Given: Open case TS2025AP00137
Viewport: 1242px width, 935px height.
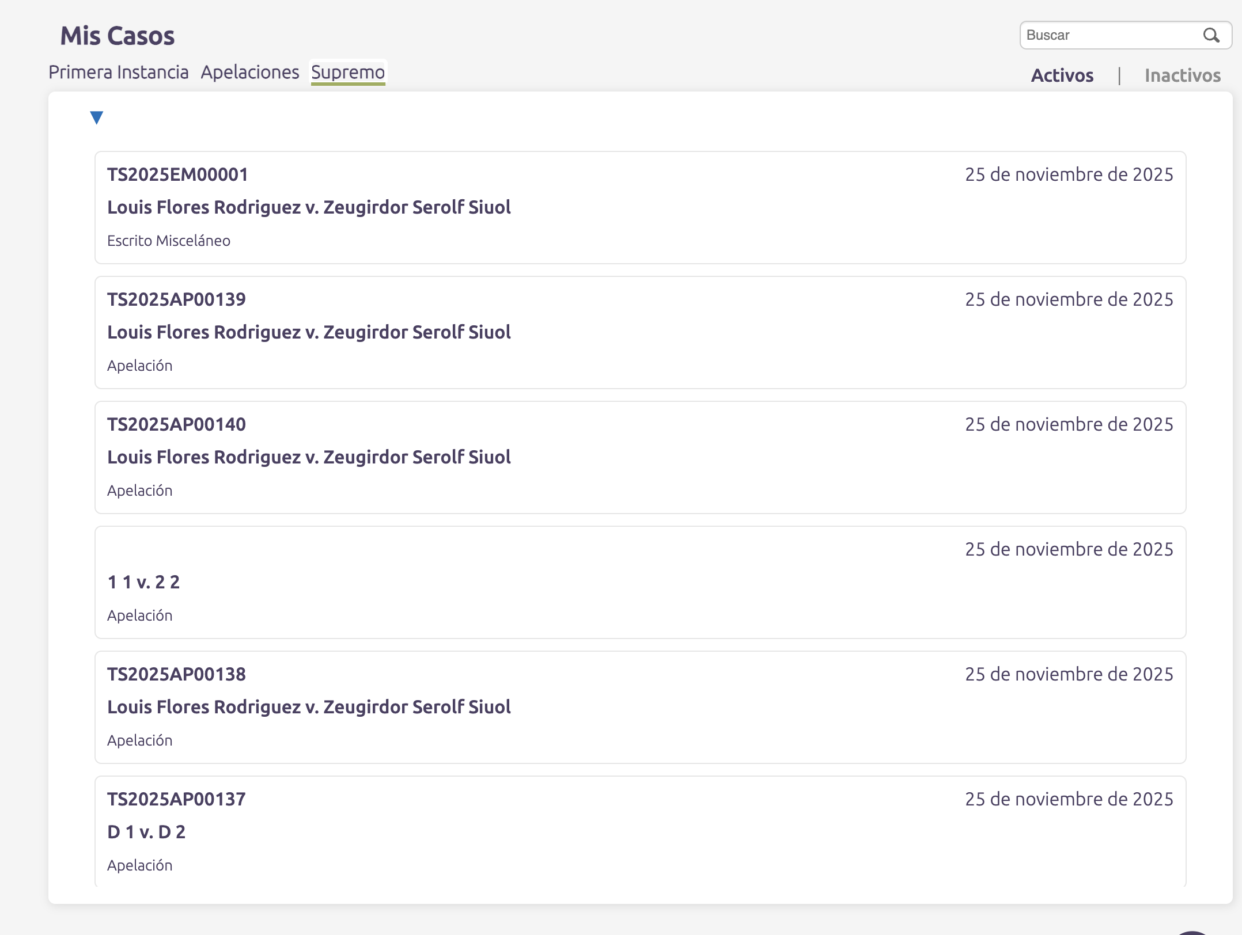Looking at the screenshot, I should [x=176, y=799].
